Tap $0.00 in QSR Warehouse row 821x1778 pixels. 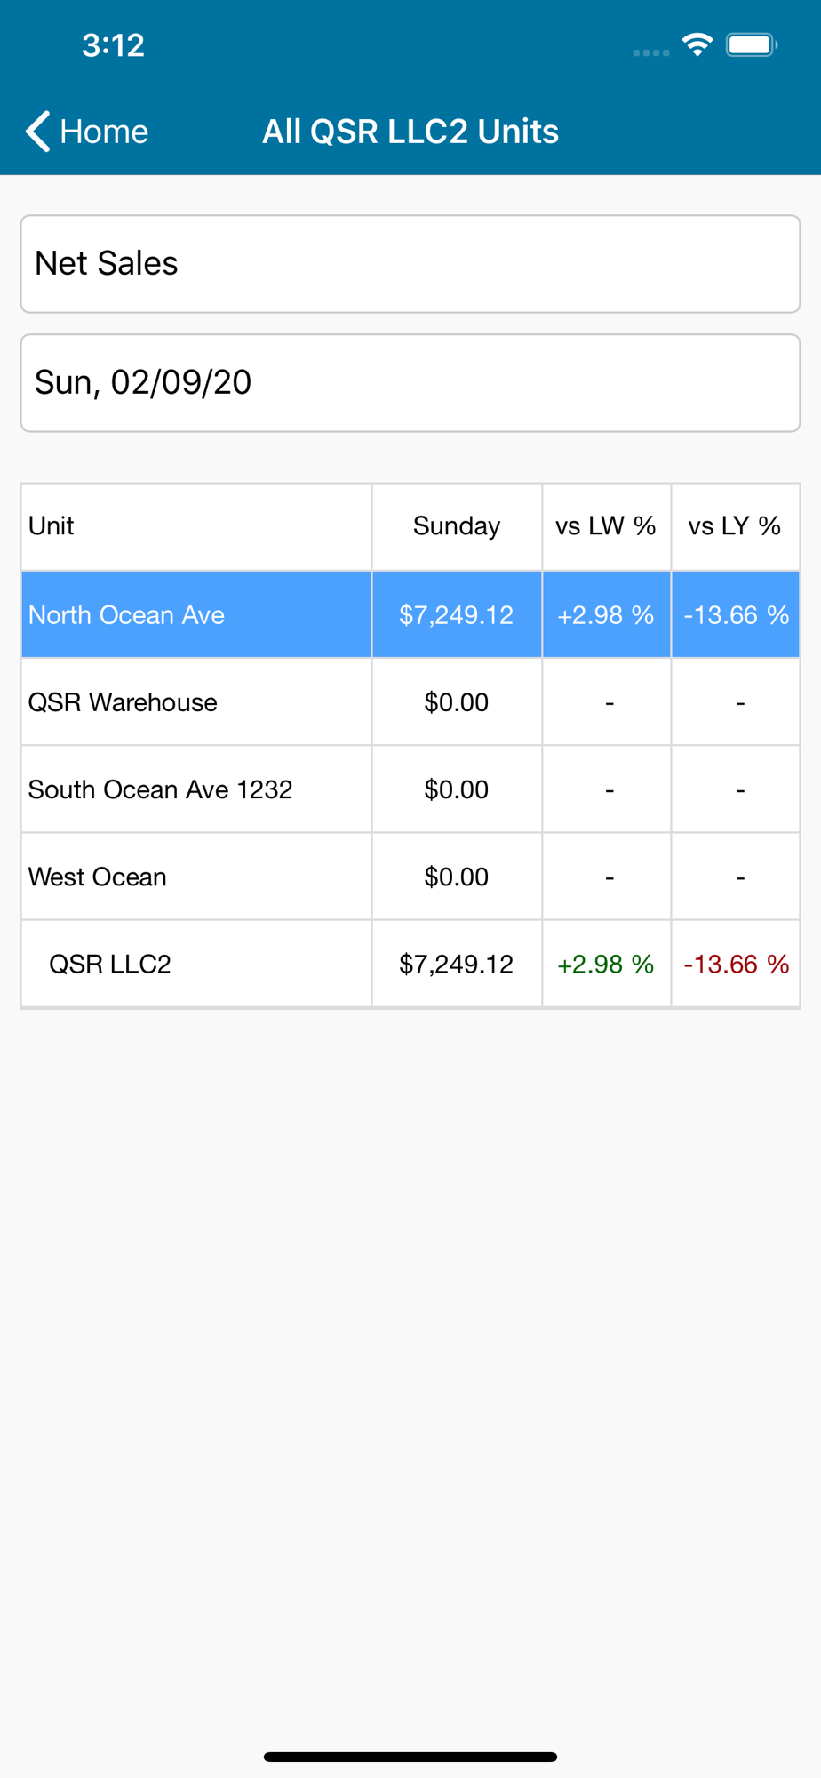tap(457, 702)
